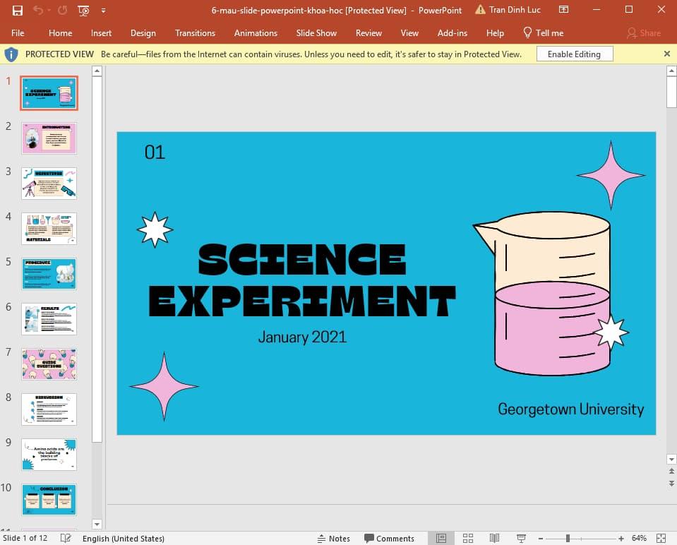Open the spell check icon in the status bar

pyautogui.click(x=66, y=538)
